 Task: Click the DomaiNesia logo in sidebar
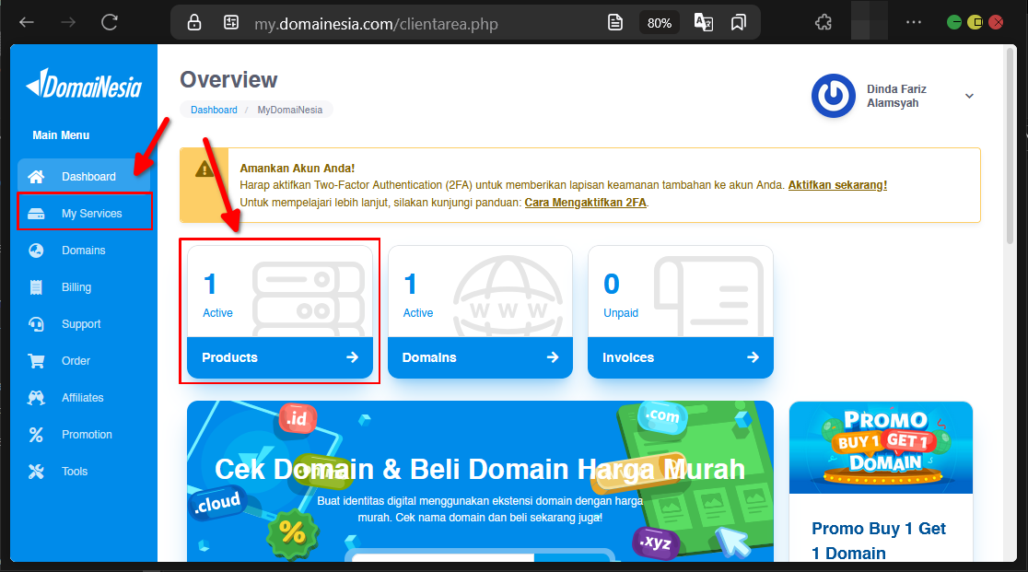83,85
